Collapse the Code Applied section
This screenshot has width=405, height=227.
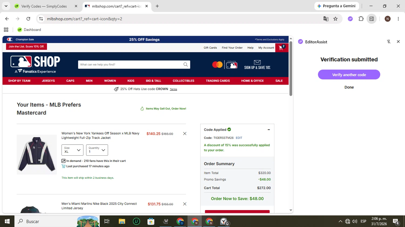pos(269,130)
